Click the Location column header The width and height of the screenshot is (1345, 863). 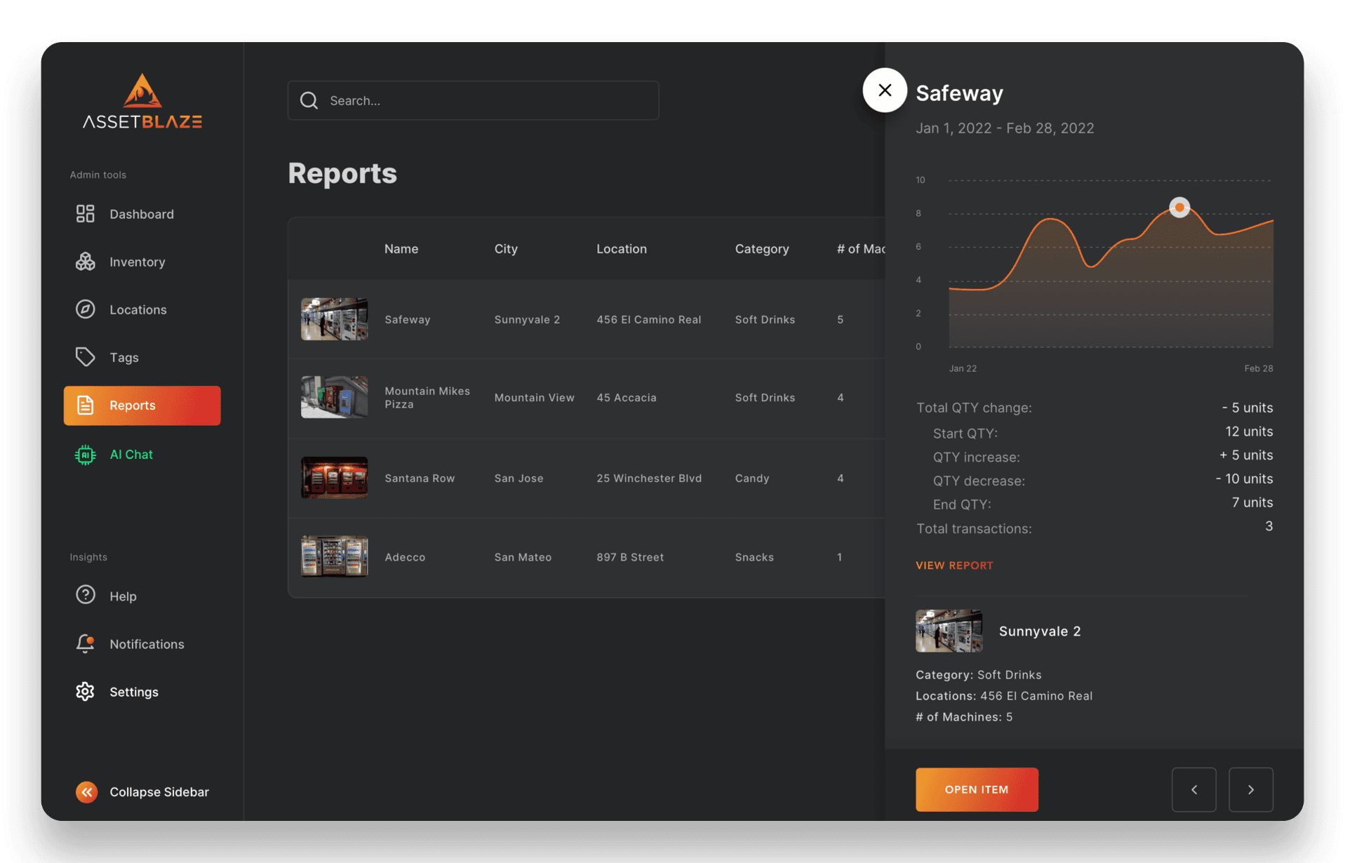(622, 249)
